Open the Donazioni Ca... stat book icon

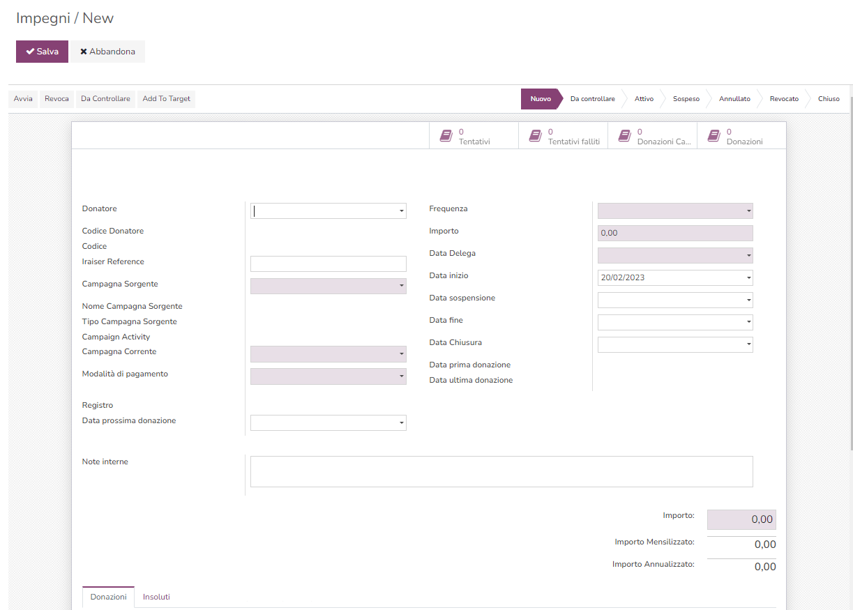point(624,136)
